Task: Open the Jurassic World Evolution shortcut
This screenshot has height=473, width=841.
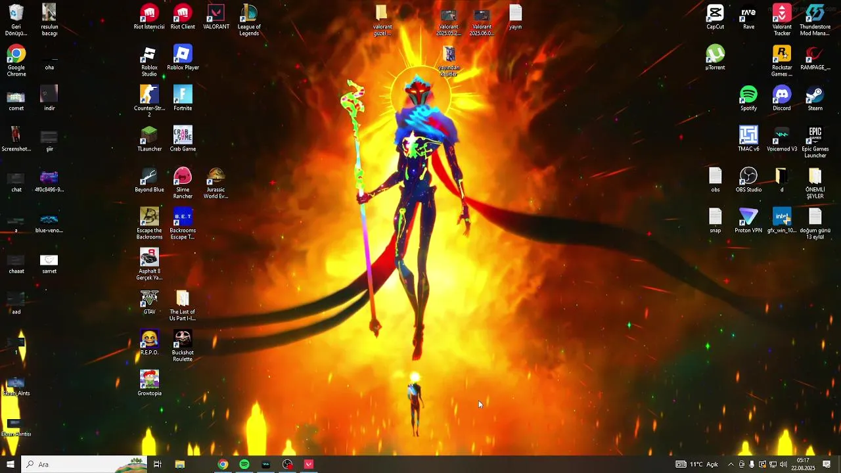Action: [216, 183]
